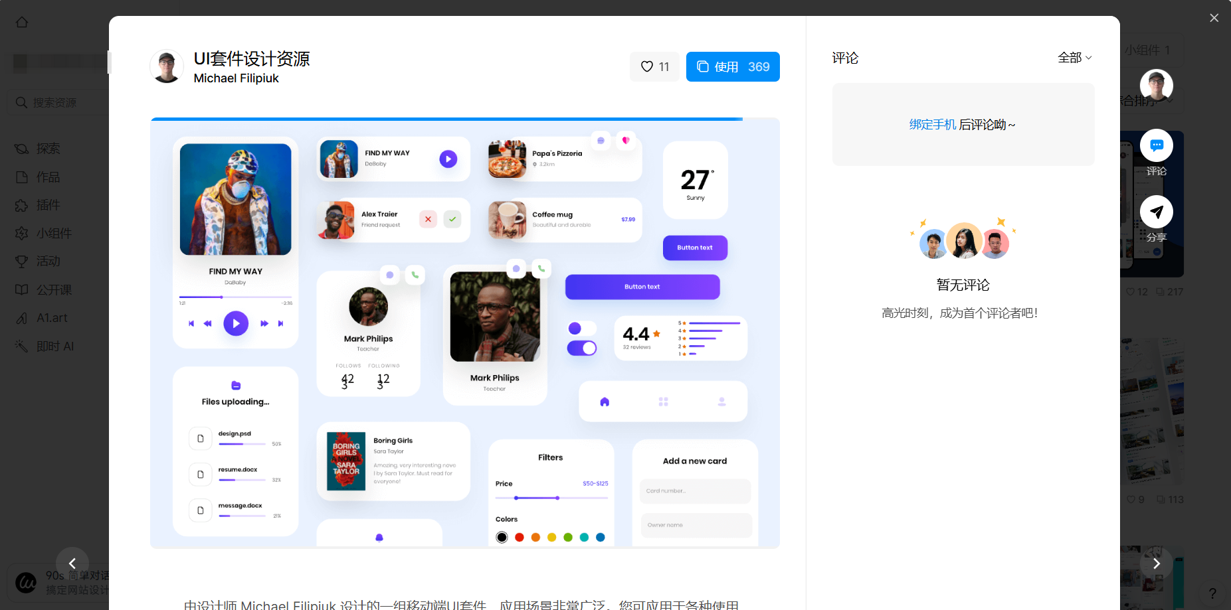Open the user profile avatar on the right
Image resolution: width=1231 pixels, height=610 pixels.
pos(1156,86)
